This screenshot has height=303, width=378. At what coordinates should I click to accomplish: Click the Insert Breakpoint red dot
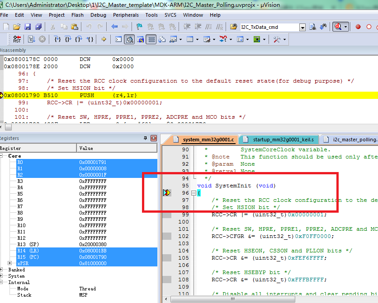coord(358,27)
